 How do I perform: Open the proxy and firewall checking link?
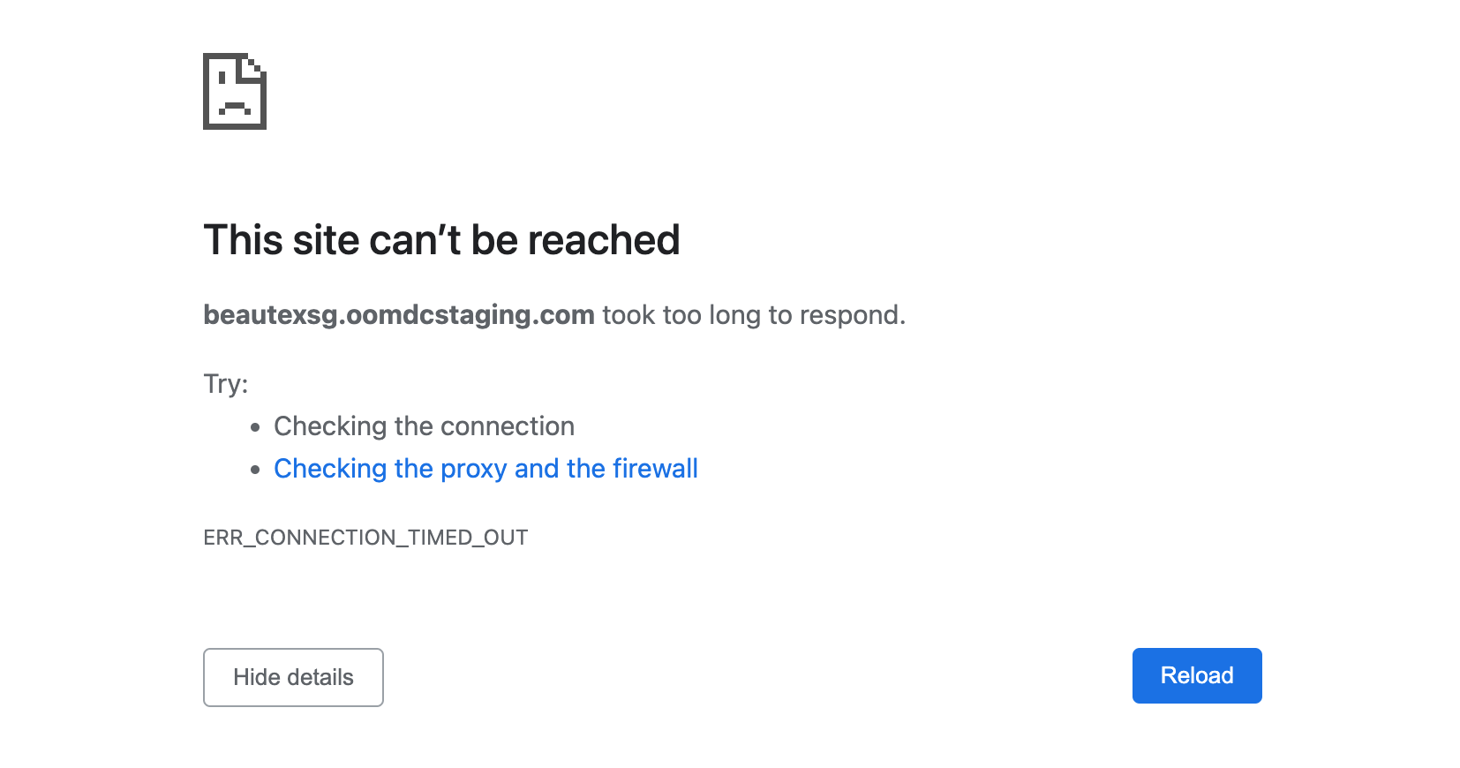pyautogui.click(x=485, y=468)
